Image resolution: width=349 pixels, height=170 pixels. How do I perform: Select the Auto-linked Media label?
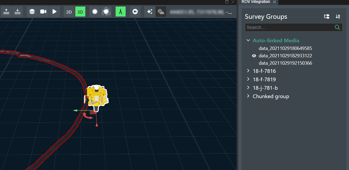[276, 41]
